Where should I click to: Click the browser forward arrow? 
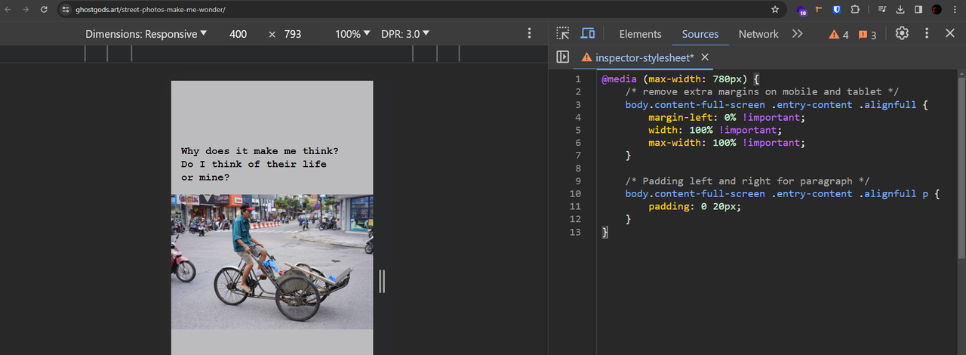tap(26, 9)
